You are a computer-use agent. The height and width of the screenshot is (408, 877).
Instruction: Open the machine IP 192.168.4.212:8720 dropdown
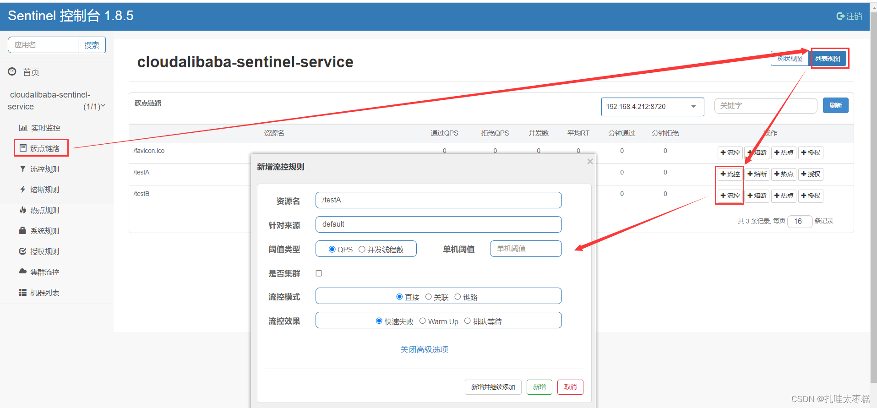pos(653,107)
